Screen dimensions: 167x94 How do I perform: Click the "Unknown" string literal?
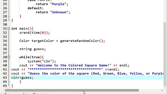(x=59, y=12)
